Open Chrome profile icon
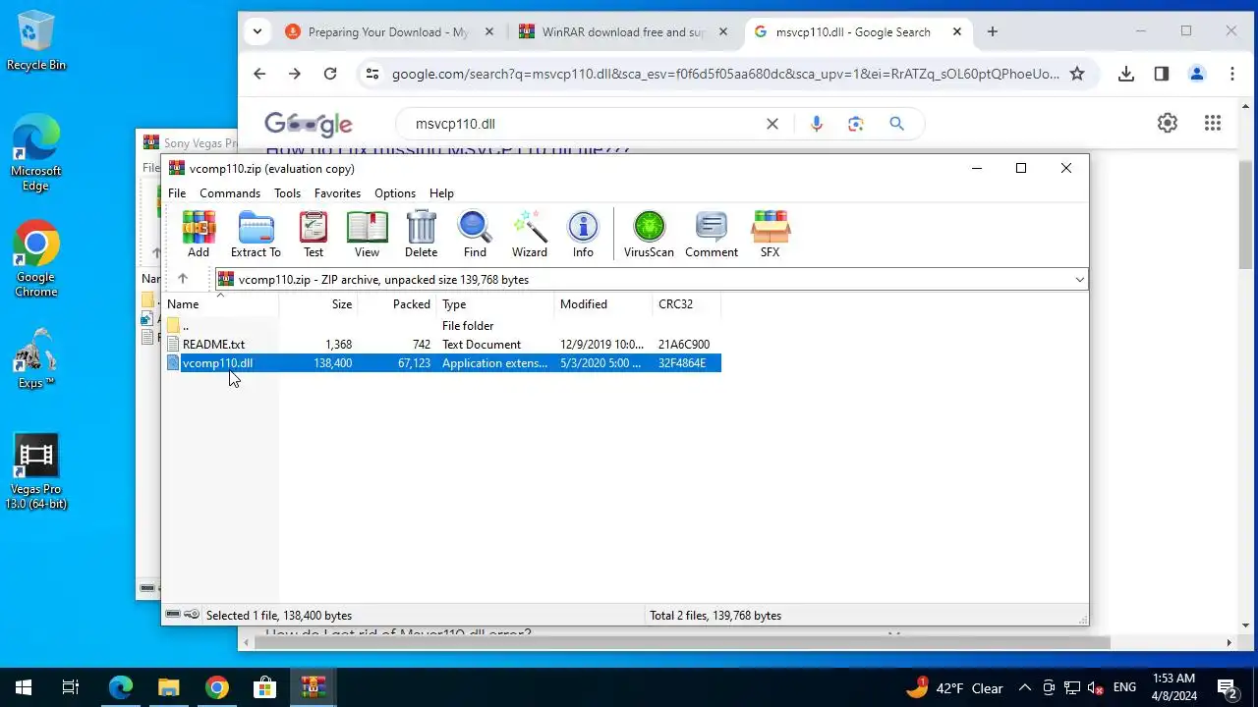The width and height of the screenshot is (1258, 707). pos(1197,74)
